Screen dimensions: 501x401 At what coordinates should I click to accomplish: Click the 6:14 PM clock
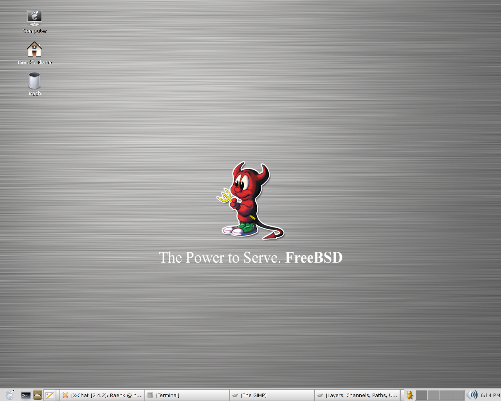490,395
